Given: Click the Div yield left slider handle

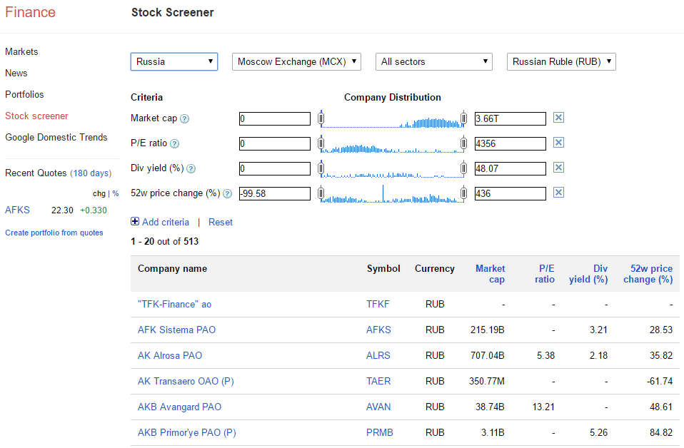Looking at the screenshot, I should tap(321, 168).
